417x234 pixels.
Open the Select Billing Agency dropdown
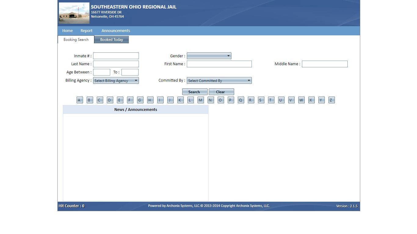[x=116, y=80]
